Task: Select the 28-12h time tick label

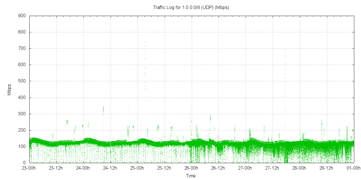Action: pos(326,168)
